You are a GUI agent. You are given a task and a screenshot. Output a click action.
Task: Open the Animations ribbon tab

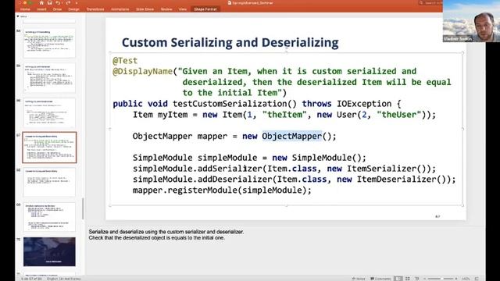click(120, 9)
